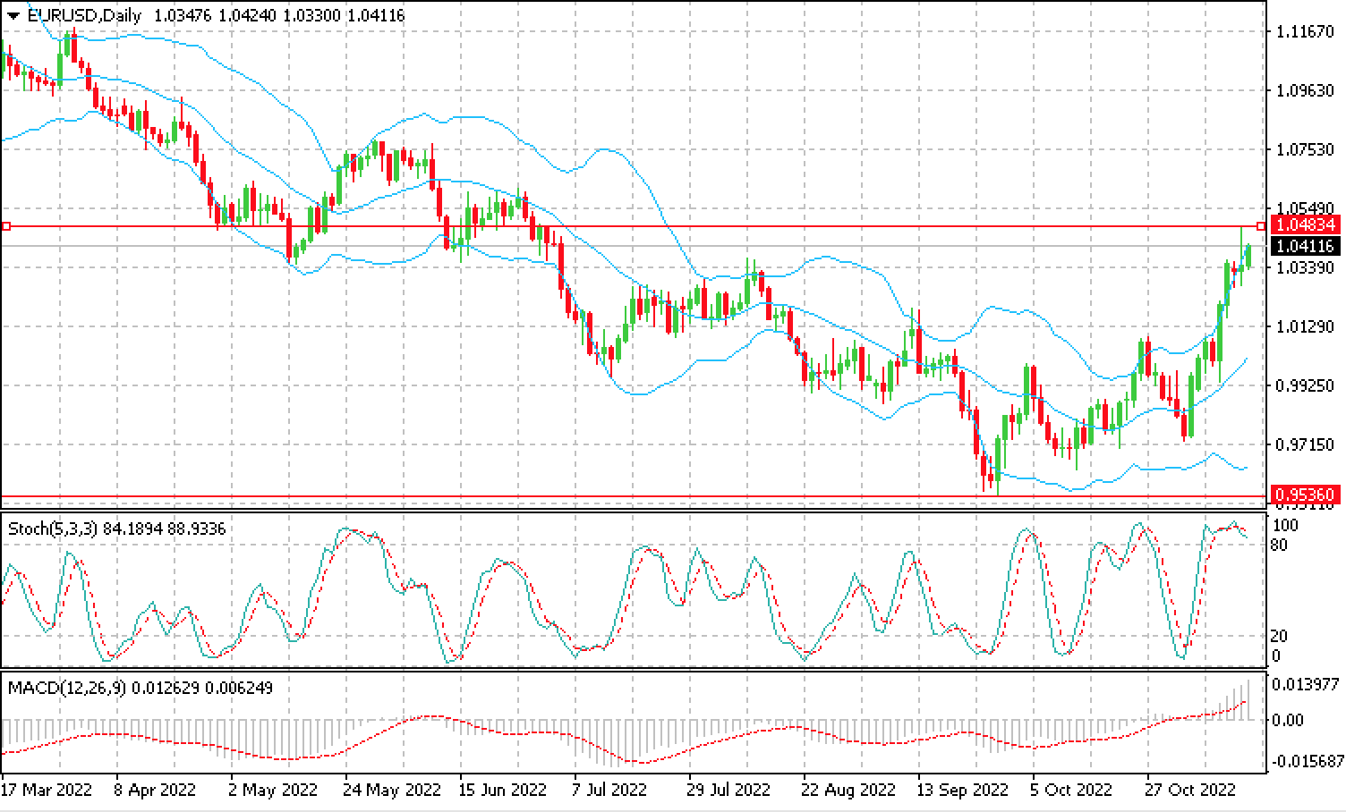Click the 29 Jul 2022 date label
The width and height of the screenshot is (1346, 812).
coord(729,791)
